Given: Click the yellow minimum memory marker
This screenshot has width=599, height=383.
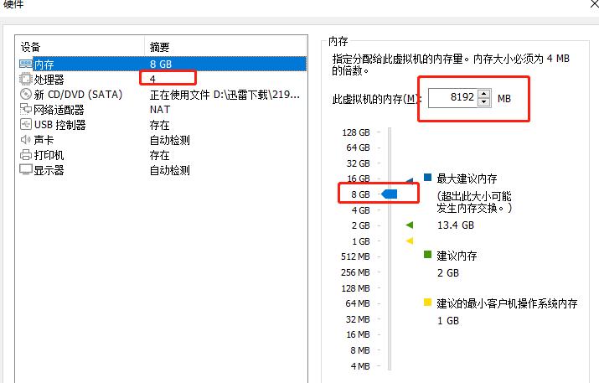Looking at the screenshot, I should pyautogui.click(x=409, y=241).
